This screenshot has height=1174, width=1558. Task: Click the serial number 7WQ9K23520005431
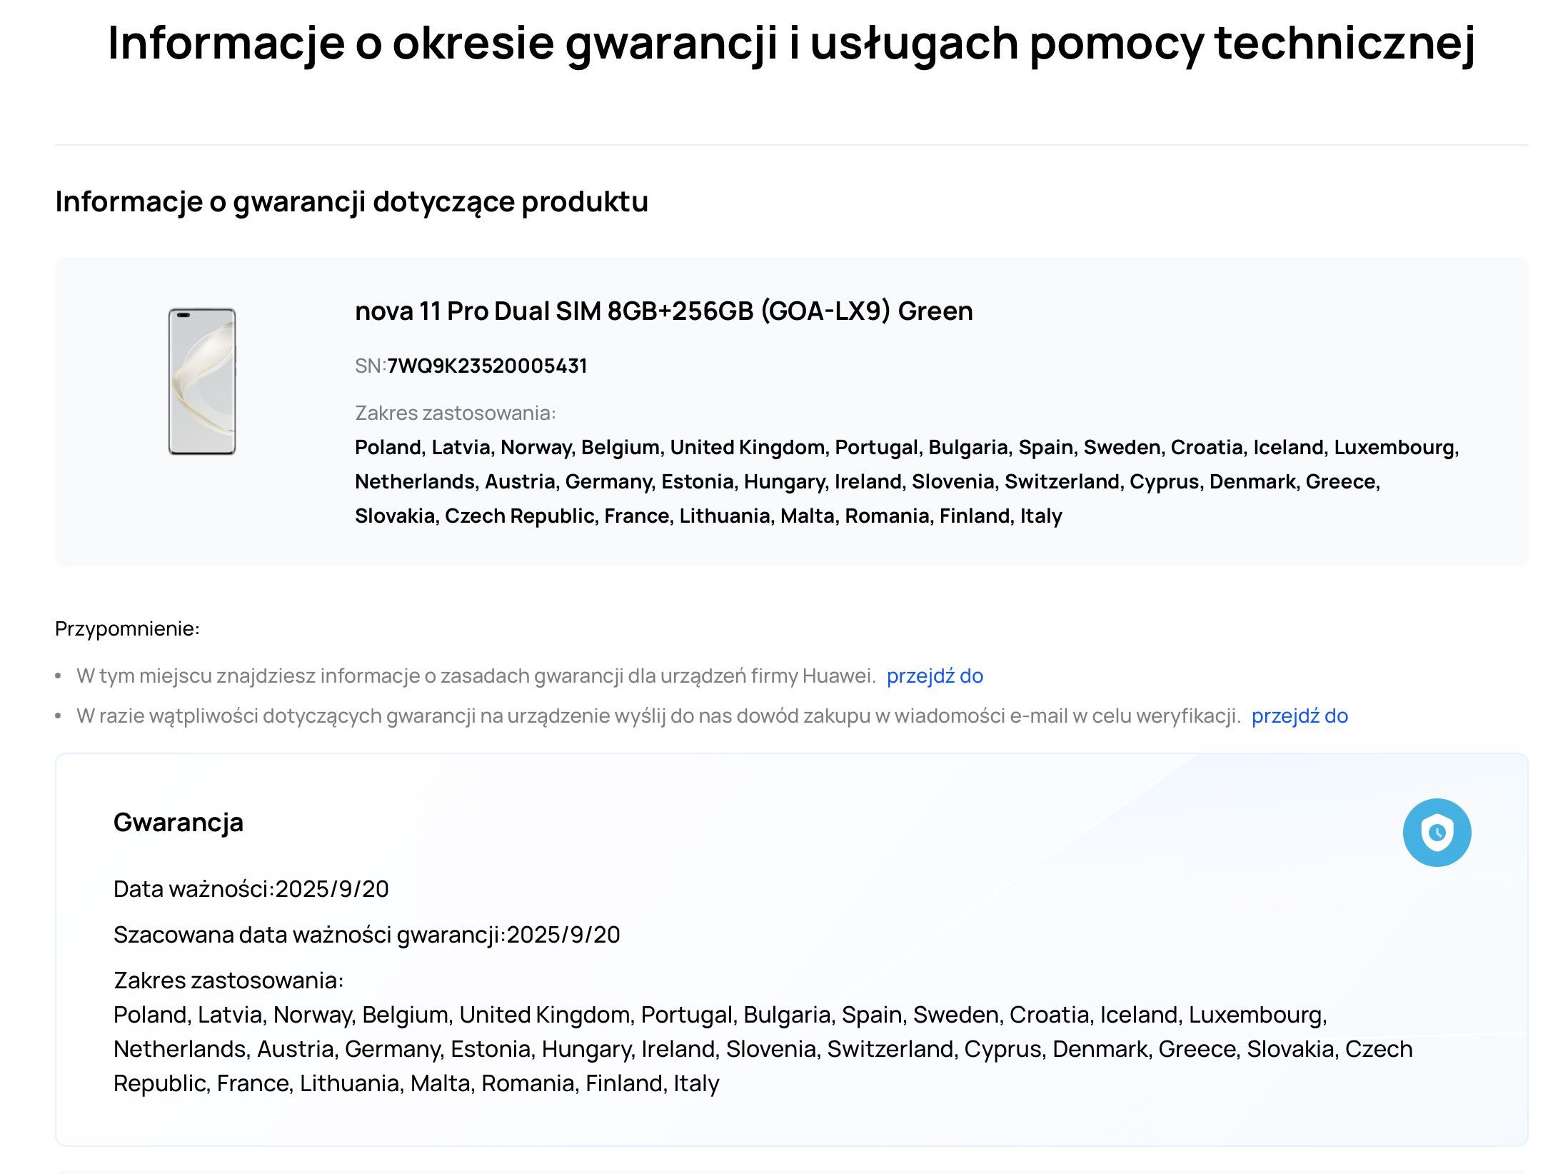pos(487,366)
